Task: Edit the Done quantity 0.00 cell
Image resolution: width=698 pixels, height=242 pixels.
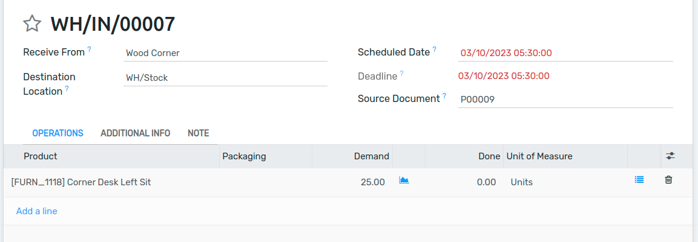Action: point(464,182)
